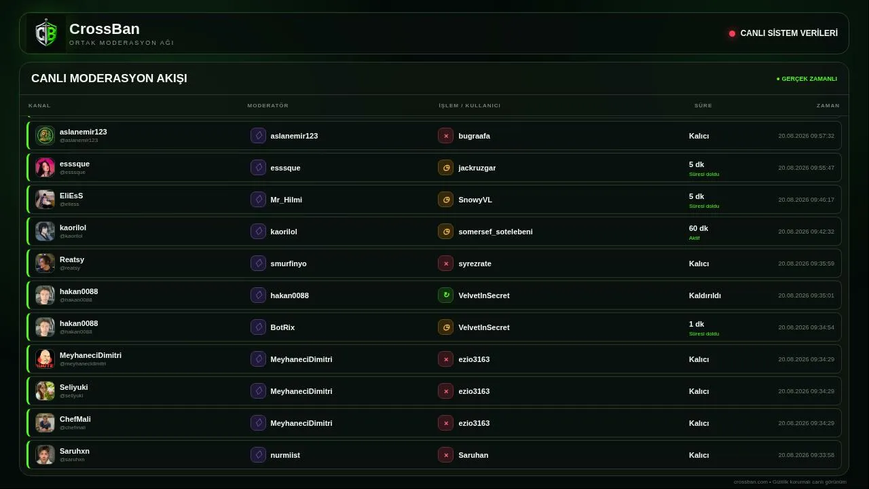The height and width of the screenshot is (489, 869).
Task: Click the moderator badge icon beside BotRix
Action: 258,327
